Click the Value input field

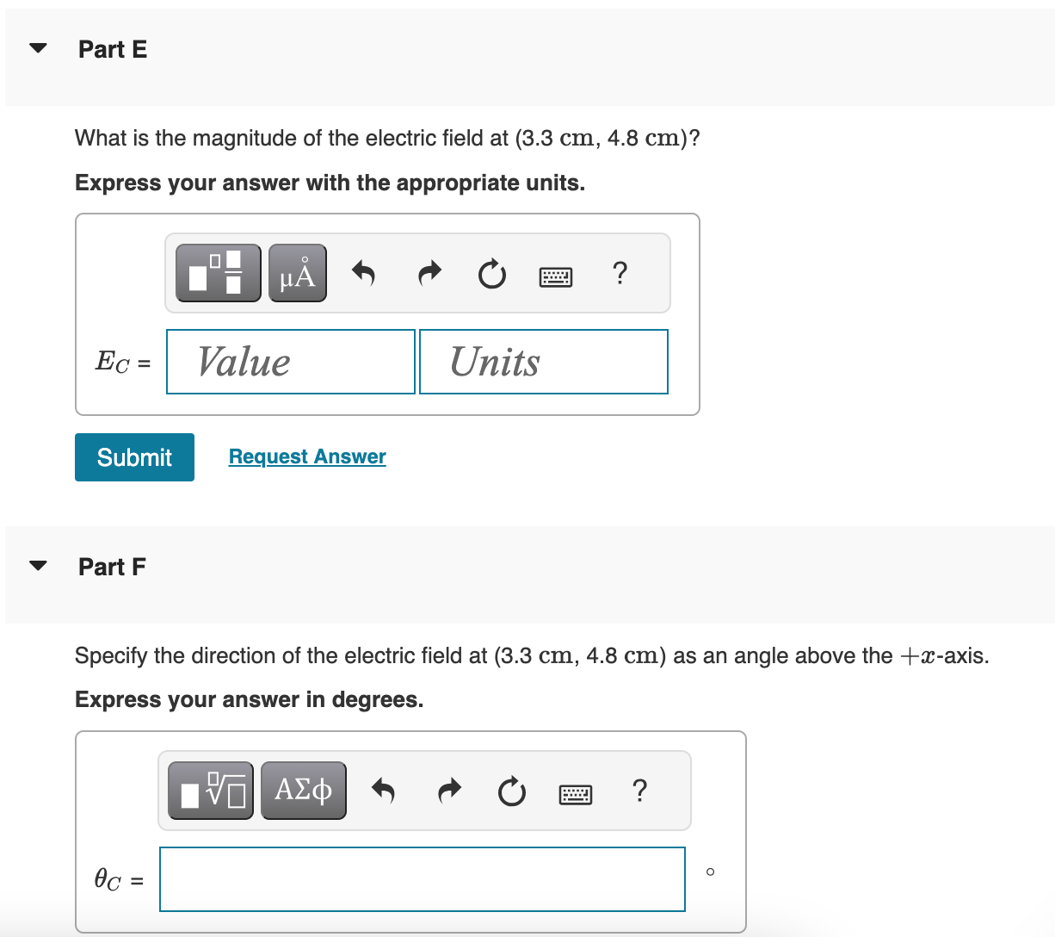coord(289,361)
